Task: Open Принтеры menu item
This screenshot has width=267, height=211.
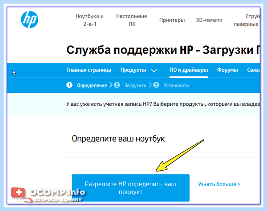Action: 172,20
